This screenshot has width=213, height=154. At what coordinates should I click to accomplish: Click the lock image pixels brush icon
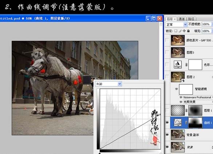pos(180,31)
